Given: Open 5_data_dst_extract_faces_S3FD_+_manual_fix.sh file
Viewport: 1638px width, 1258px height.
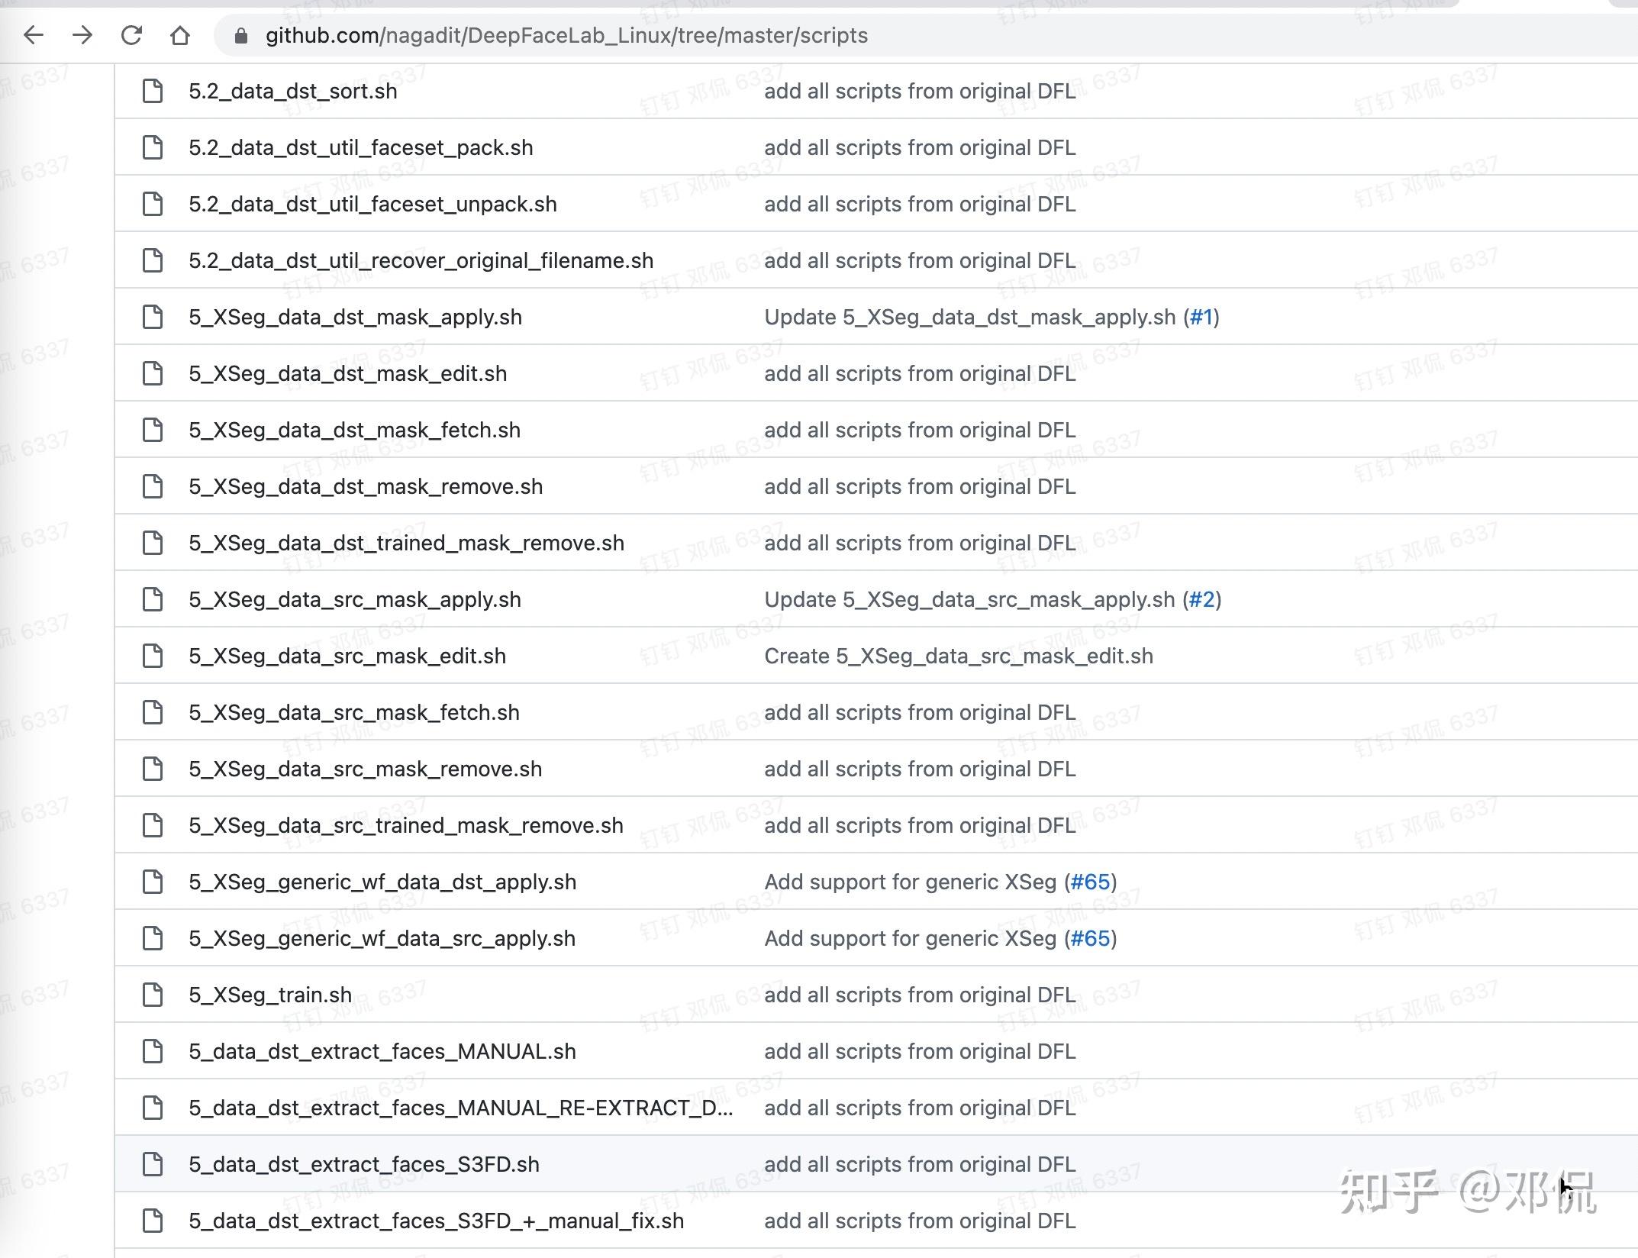Looking at the screenshot, I should pyautogui.click(x=436, y=1221).
